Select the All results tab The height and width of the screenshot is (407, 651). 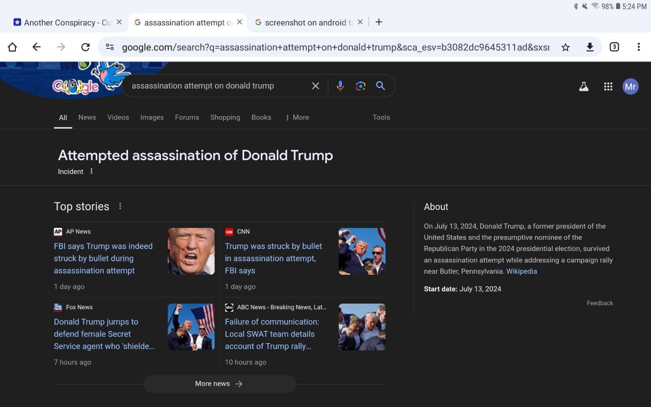(63, 118)
